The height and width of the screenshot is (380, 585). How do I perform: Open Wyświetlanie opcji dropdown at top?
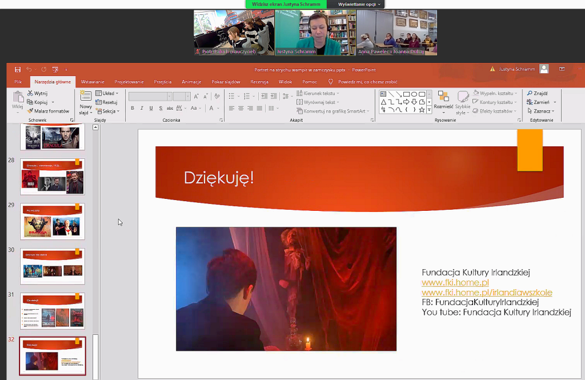359,4
